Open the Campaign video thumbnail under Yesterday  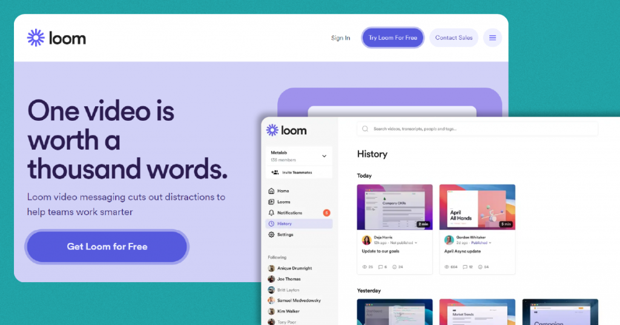click(x=560, y=312)
